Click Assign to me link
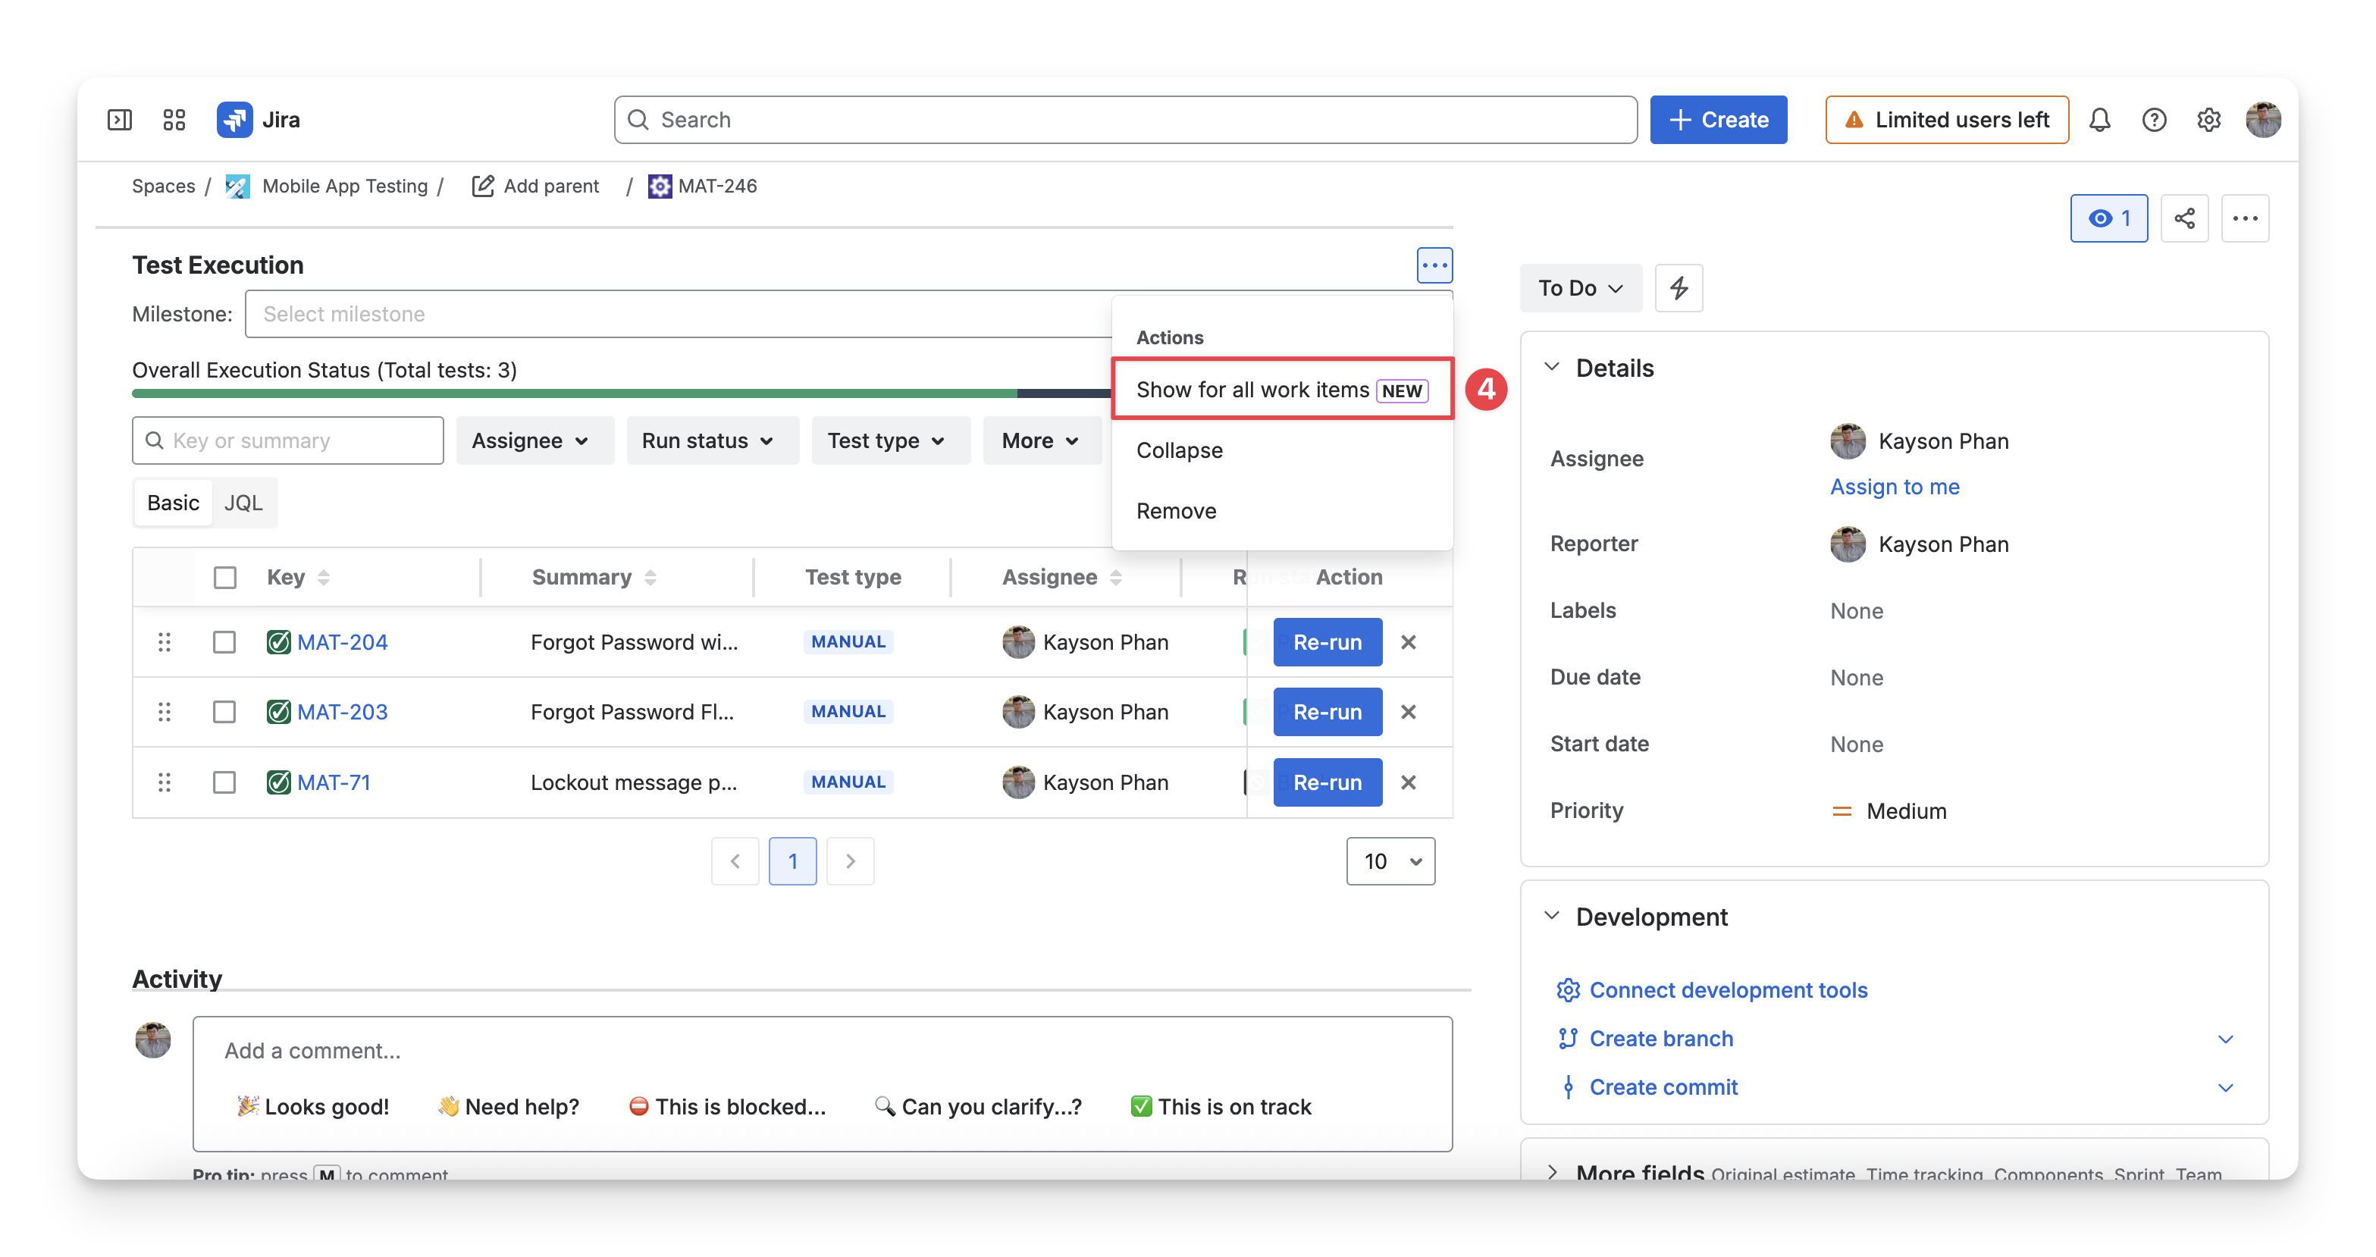 point(1895,487)
